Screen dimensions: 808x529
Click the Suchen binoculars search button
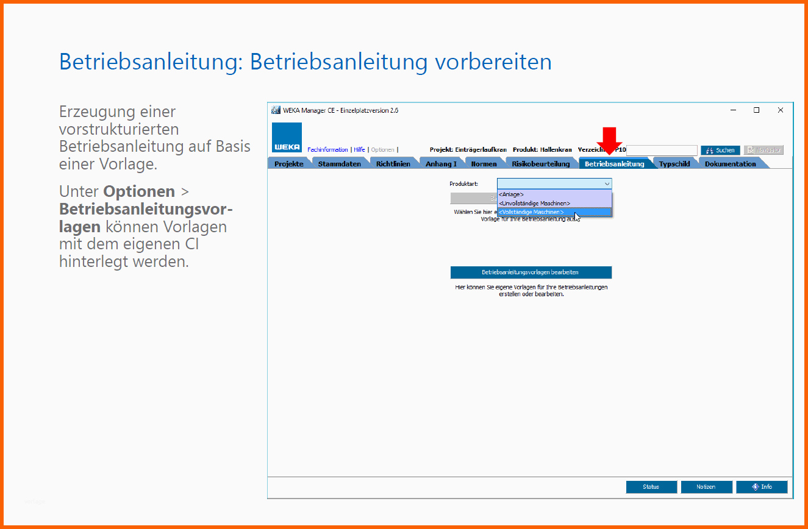(720, 150)
